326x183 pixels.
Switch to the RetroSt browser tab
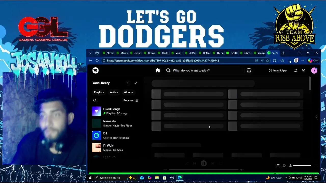[x=150, y=53]
